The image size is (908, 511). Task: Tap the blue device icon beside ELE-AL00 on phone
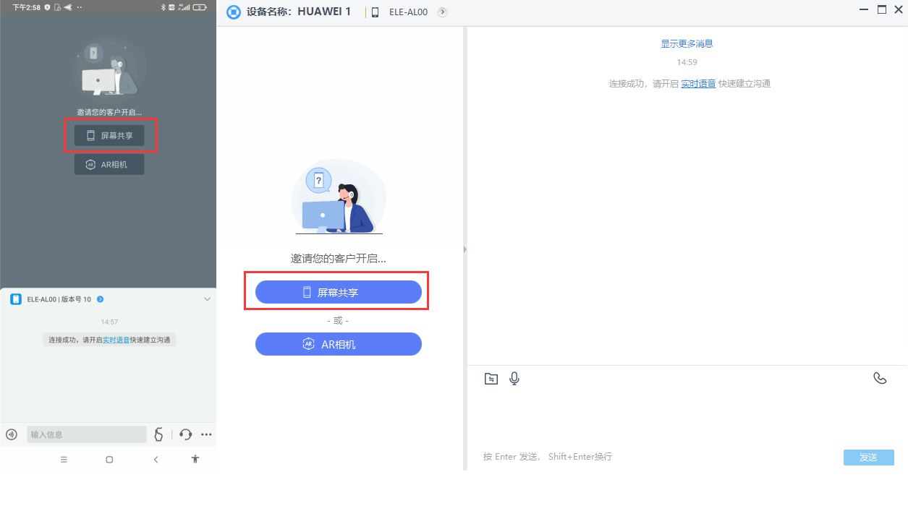click(x=16, y=299)
